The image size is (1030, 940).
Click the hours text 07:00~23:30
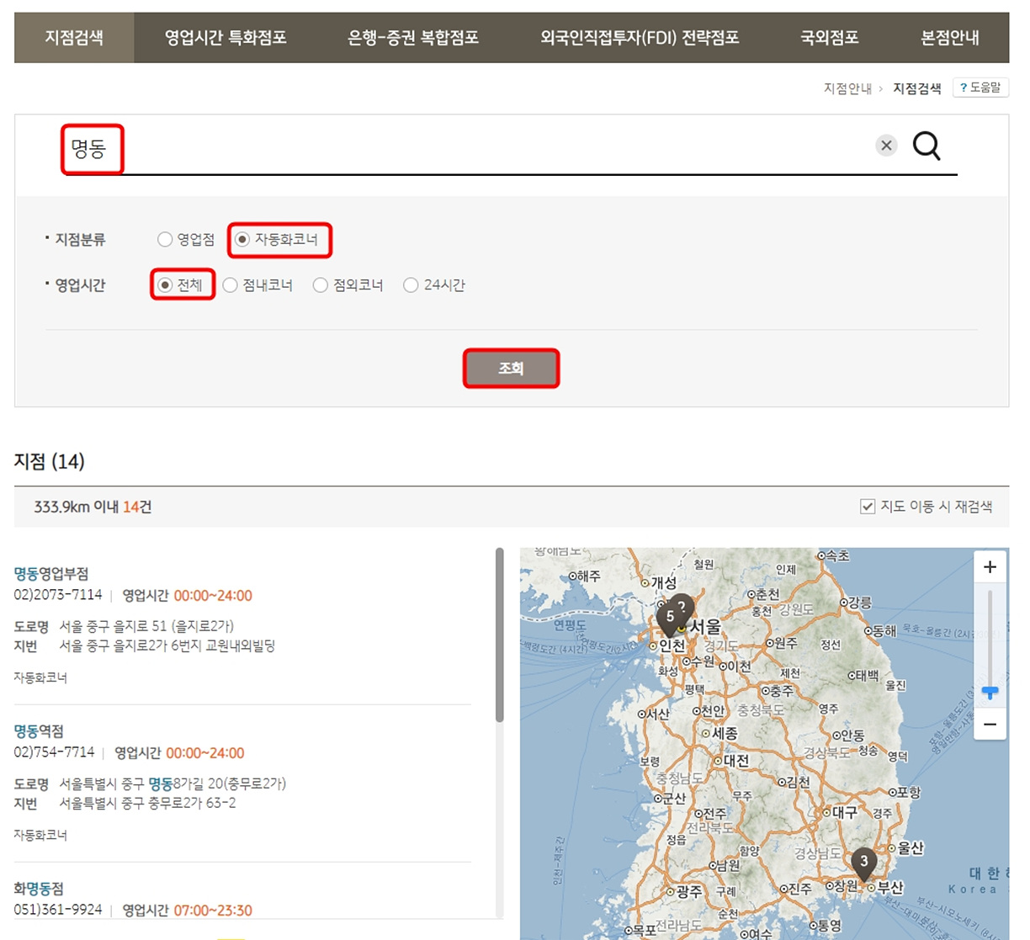pos(213,911)
